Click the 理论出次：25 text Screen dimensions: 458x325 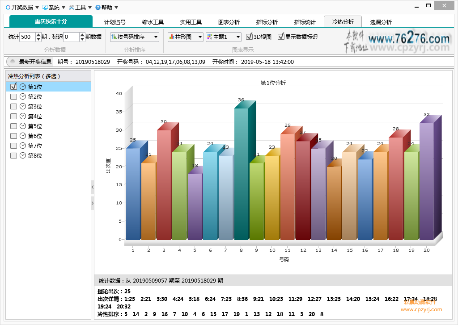pyautogui.click(x=114, y=292)
